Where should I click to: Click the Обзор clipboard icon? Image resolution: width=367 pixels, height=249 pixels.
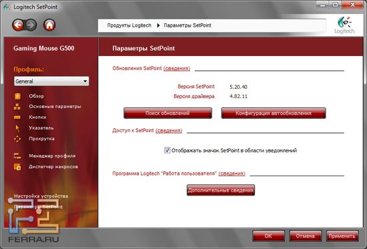(x=17, y=96)
